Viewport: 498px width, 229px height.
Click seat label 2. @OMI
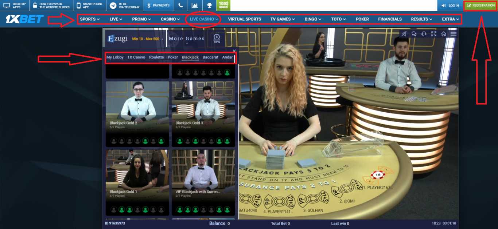(347, 201)
